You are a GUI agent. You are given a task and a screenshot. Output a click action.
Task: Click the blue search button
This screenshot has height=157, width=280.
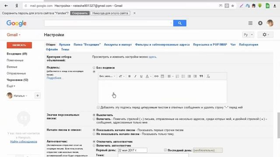pos(180,23)
